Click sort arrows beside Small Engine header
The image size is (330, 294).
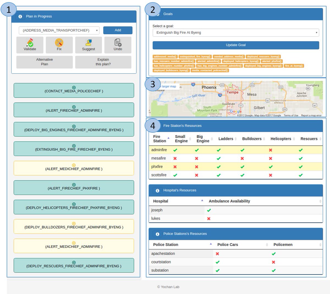pyautogui.click(x=190, y=139)
